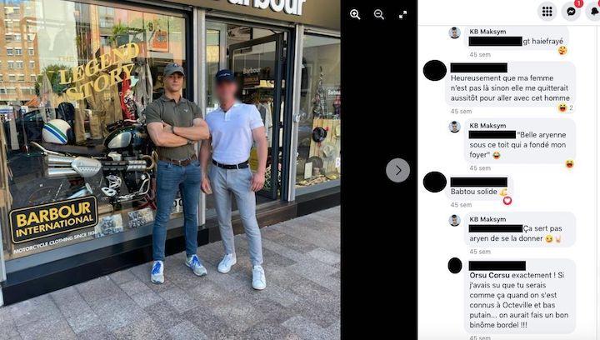Enter fullscreen photo view
Screen dimensions: 600x340
pyautogui.click(x=403, y=15)
